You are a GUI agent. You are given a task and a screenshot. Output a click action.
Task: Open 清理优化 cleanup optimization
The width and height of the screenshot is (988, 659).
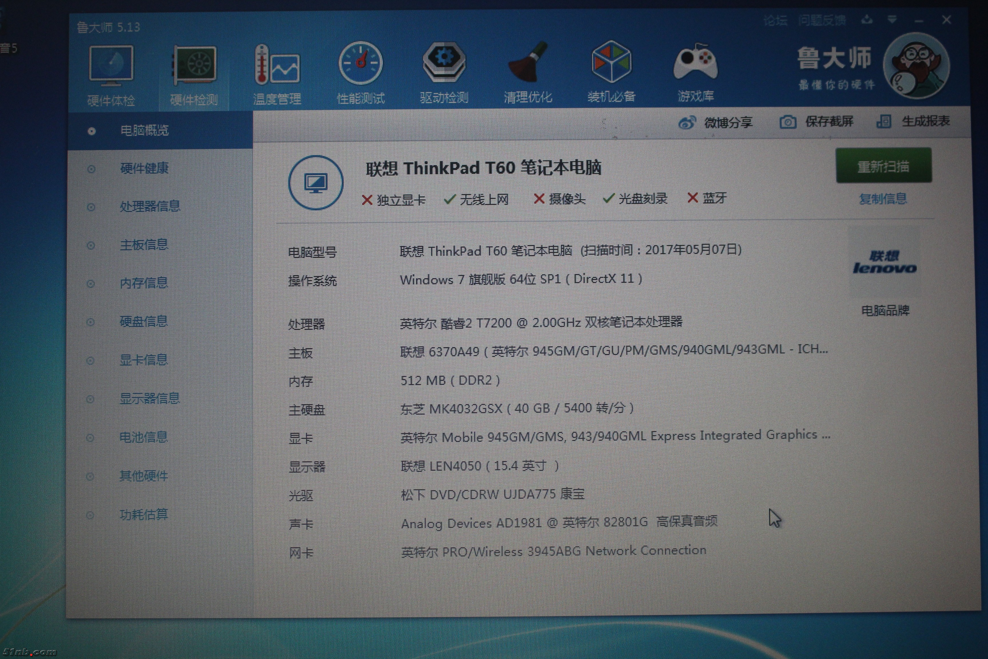(x=528, y=62)
